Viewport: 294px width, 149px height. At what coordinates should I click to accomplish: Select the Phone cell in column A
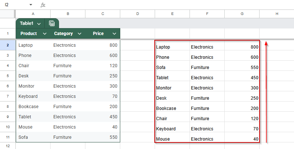click(x=33, y=56)
